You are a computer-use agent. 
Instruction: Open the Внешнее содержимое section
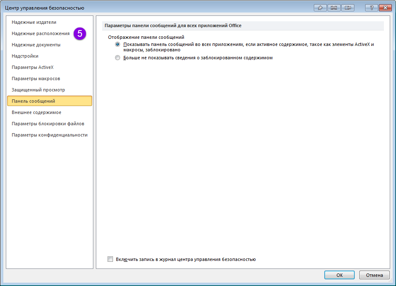(50, 112)
